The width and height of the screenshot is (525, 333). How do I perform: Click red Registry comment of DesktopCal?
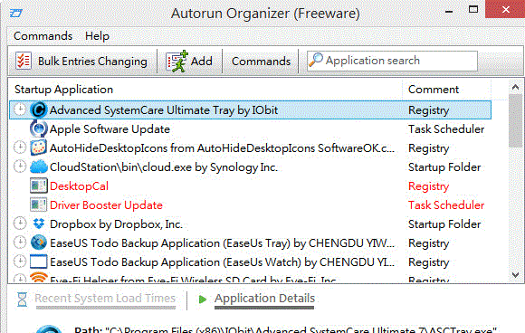point(428,186)
